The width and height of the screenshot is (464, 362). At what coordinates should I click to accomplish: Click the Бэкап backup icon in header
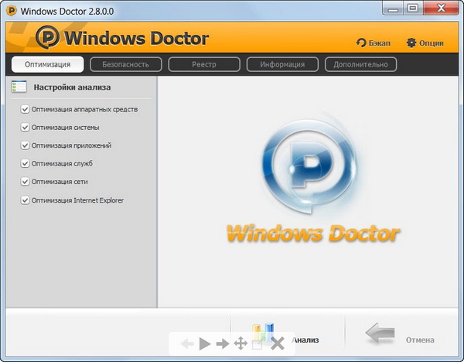point(361,43)
